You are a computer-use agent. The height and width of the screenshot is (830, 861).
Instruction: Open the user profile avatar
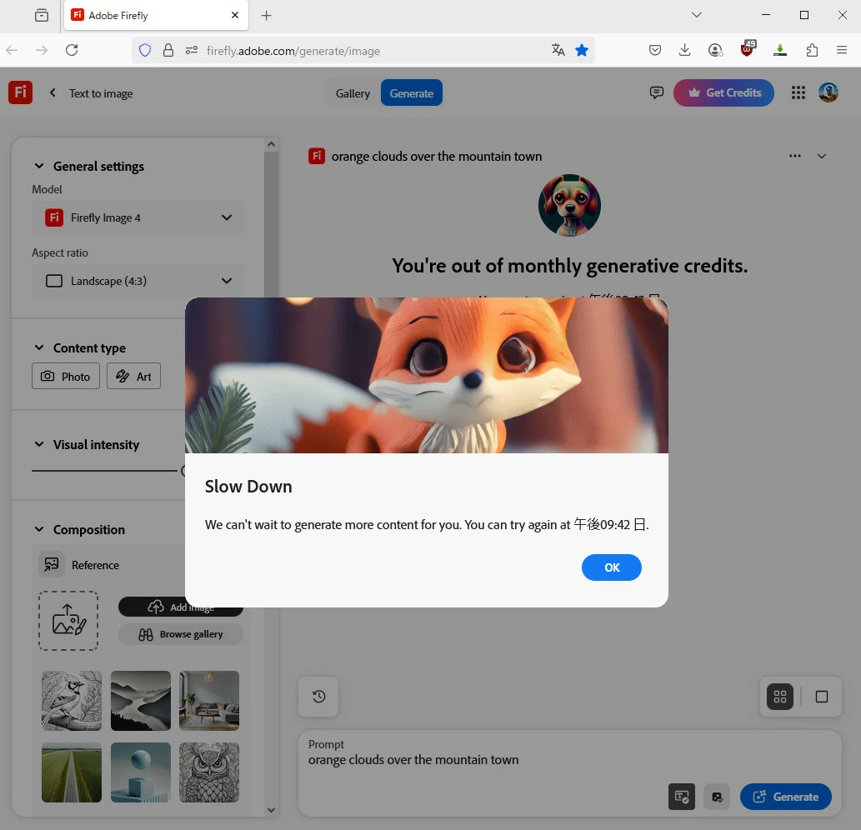[828, 92]
